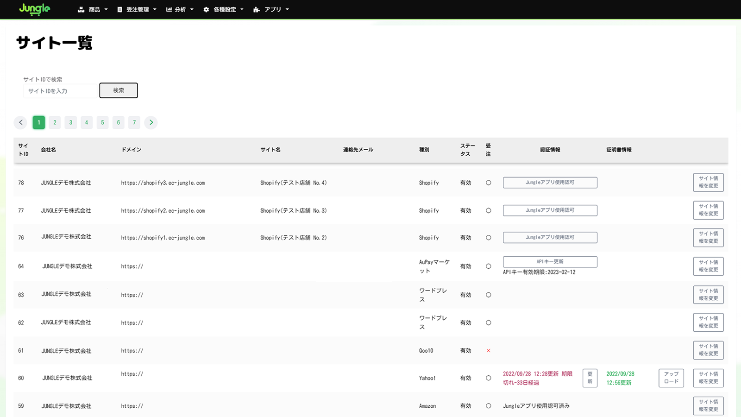Click サイト情報を変更 for site 59
This screenshot has width=741, height=417.
point(709,406)
